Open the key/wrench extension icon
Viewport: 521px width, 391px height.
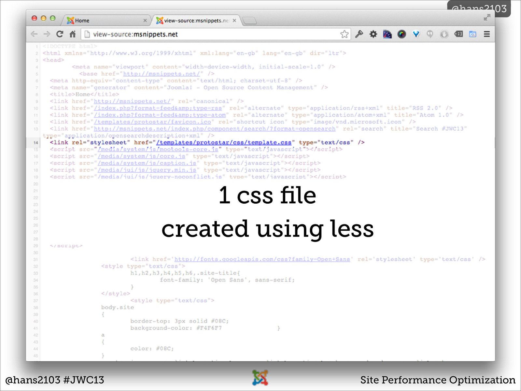click(359, 34)
